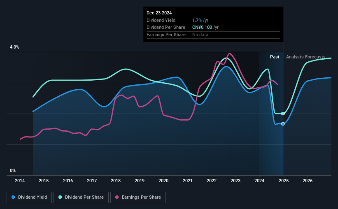Click the 2021 x-axis label

pyautogui.click(x=188, y=181)
